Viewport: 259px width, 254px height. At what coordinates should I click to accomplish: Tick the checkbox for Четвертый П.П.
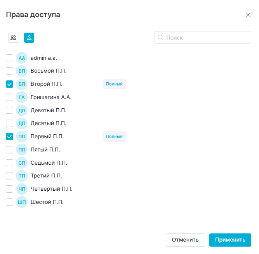[10, 189]
